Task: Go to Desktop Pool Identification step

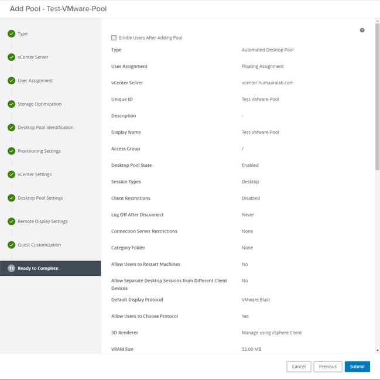Action: (x=46, y=128)
